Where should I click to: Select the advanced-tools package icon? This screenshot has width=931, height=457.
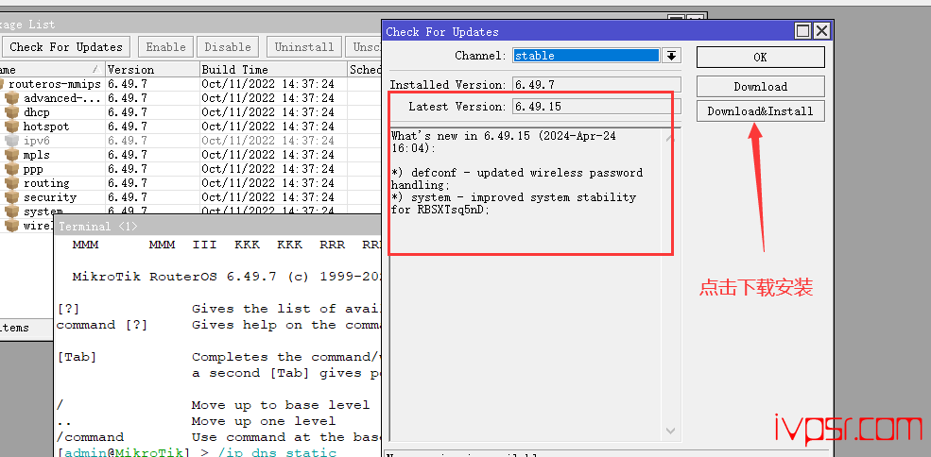pos(12,98)
